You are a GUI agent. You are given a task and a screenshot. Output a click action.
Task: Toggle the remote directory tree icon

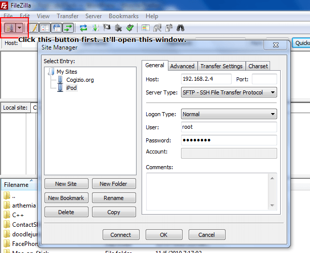click(x=57, y=28)
